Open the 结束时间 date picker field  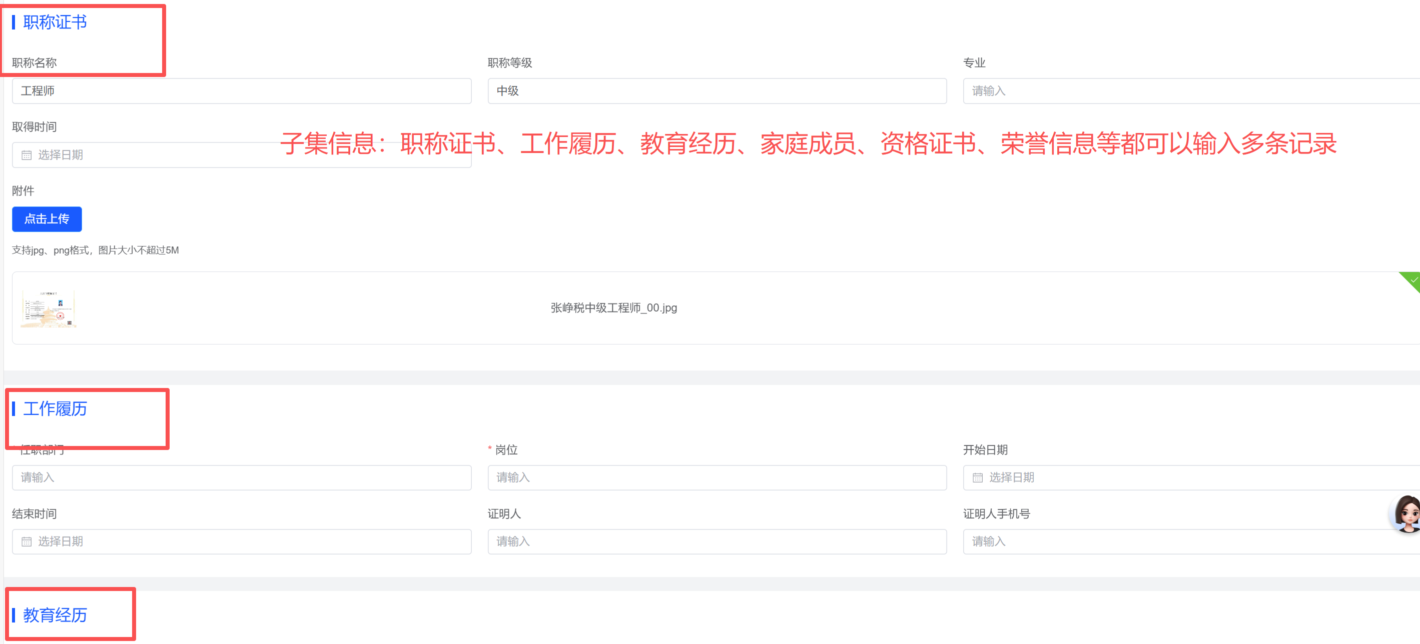tap(242, 541)
